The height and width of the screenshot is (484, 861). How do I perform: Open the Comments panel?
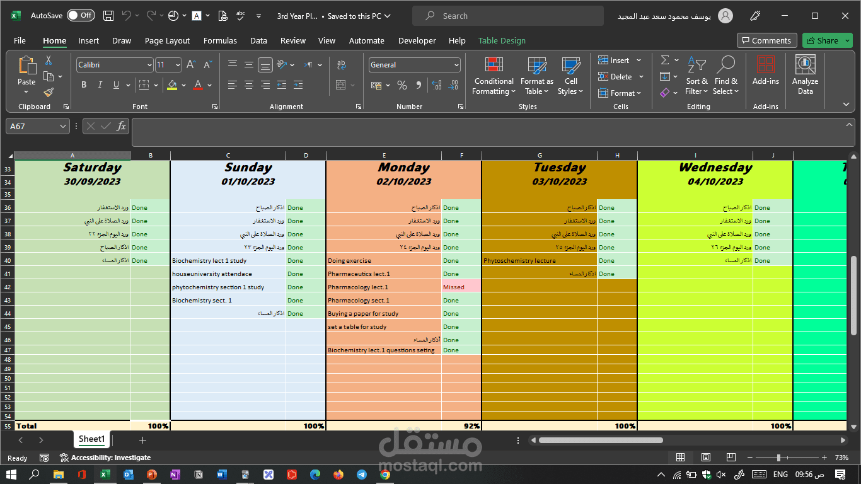[766, 40]
